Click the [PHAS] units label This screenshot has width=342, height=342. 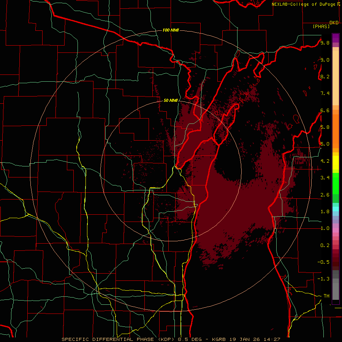pyautogui.click(x=321, y=27)
